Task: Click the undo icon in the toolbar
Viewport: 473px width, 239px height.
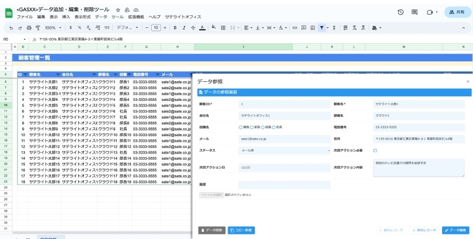Action: pyautogui.click(x=11, y=28)
